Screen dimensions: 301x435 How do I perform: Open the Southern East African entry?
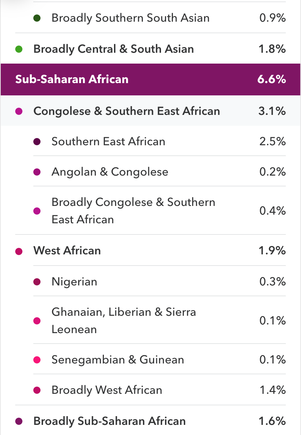coord(160,141)
